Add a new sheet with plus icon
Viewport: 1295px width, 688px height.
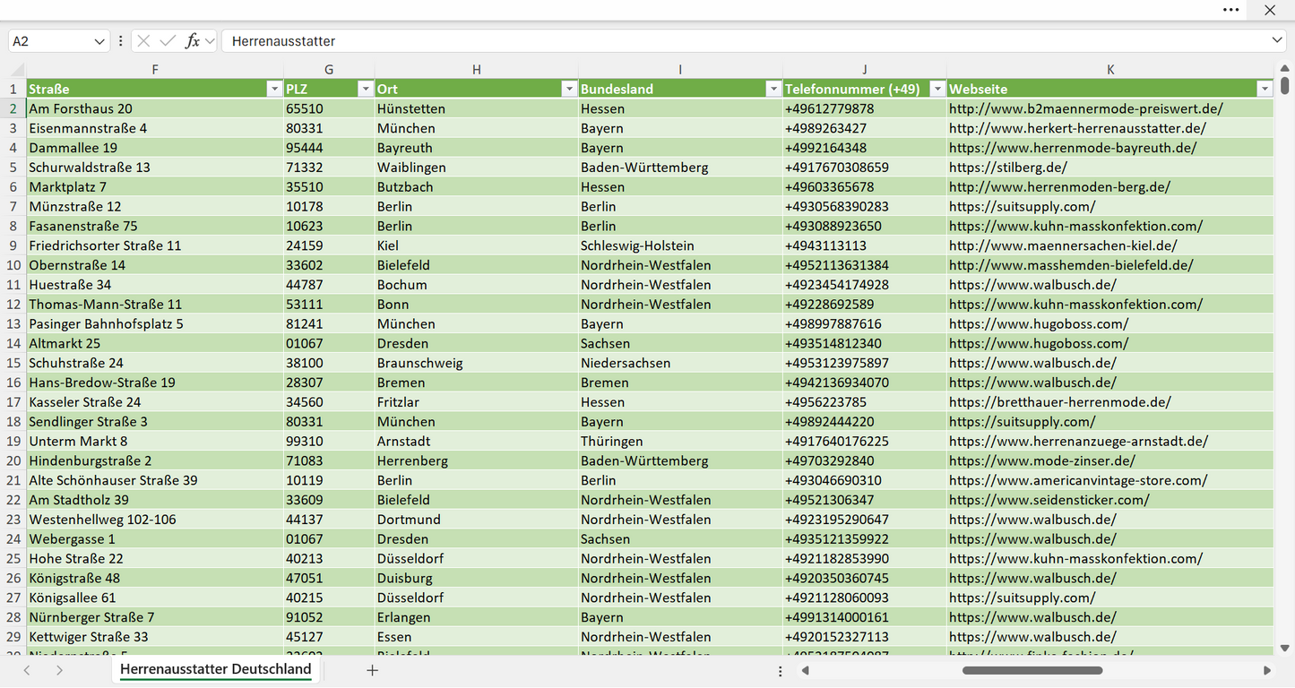click(x=372, y=670)
